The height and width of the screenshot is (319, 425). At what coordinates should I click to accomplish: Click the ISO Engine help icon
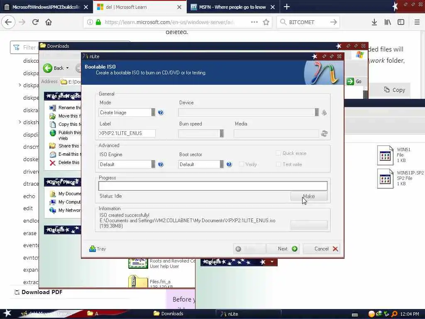click(x=161, y=164)
